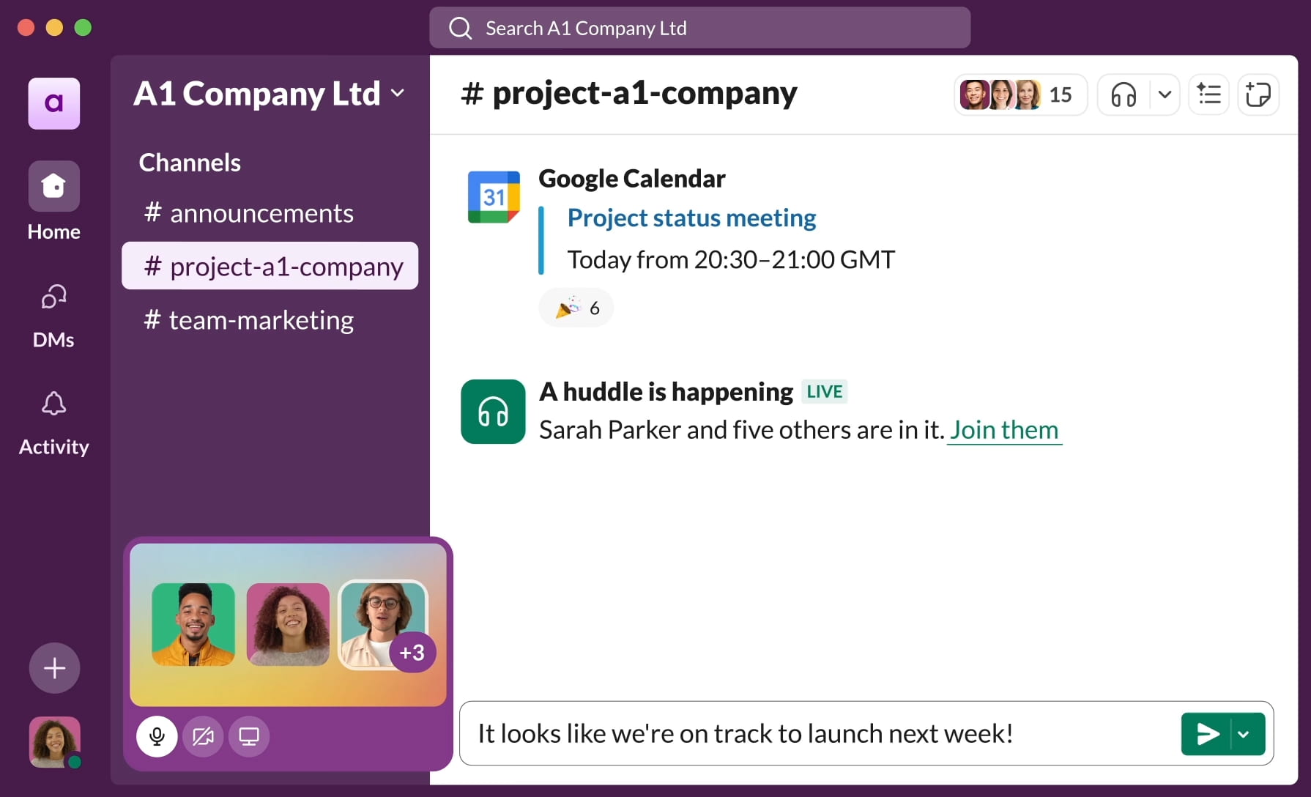Click the Search A1 Company Ltd field
The width and height of the screenshot is (1311, 797).
click(699, 28)
